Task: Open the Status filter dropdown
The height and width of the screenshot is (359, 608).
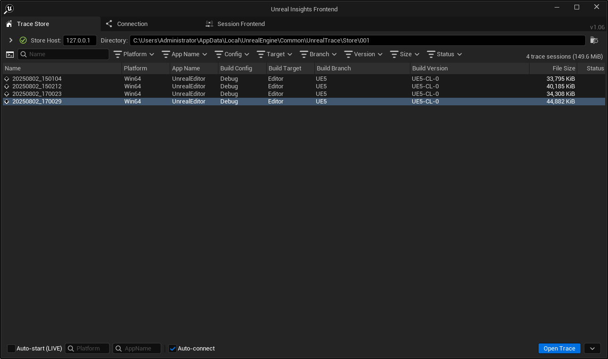Action: tap(444, 54)
